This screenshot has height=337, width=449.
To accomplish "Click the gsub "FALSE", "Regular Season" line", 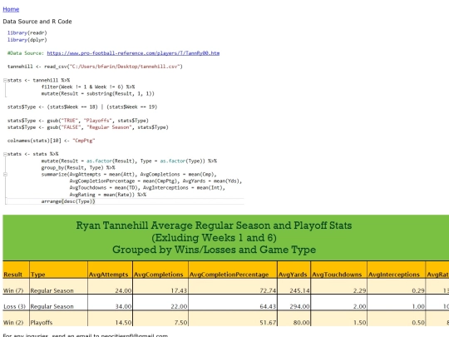I will [88, 127].
